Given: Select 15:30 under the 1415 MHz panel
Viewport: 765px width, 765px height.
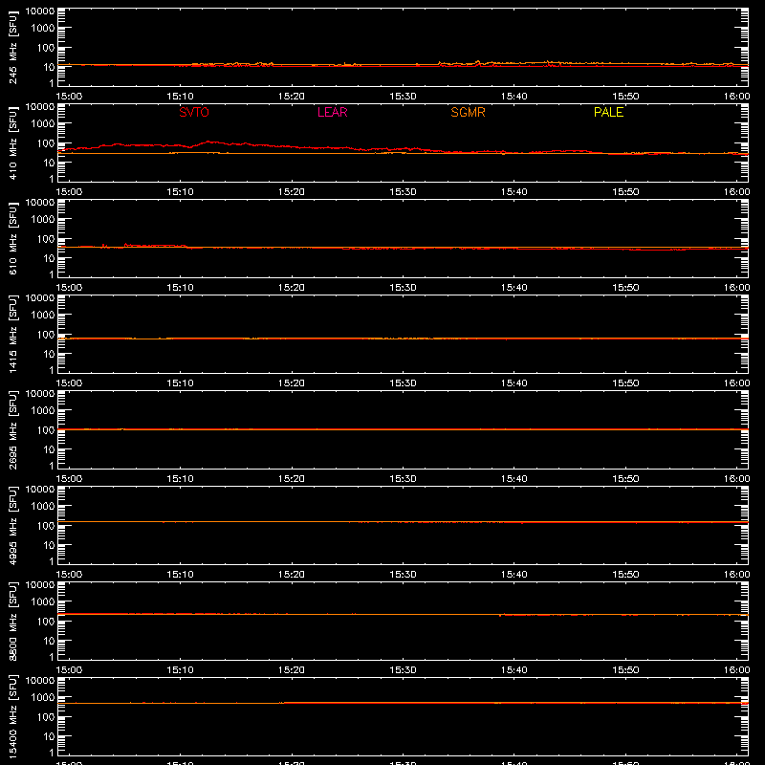Looking at the screenshot, I should point(403,383).
